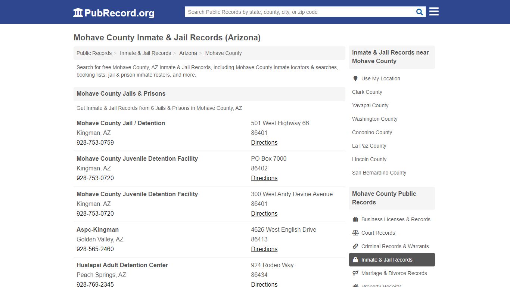Call 928-753-0759 phone number
The height and width of the screenshot is (287, 510).
coord(95,142)
